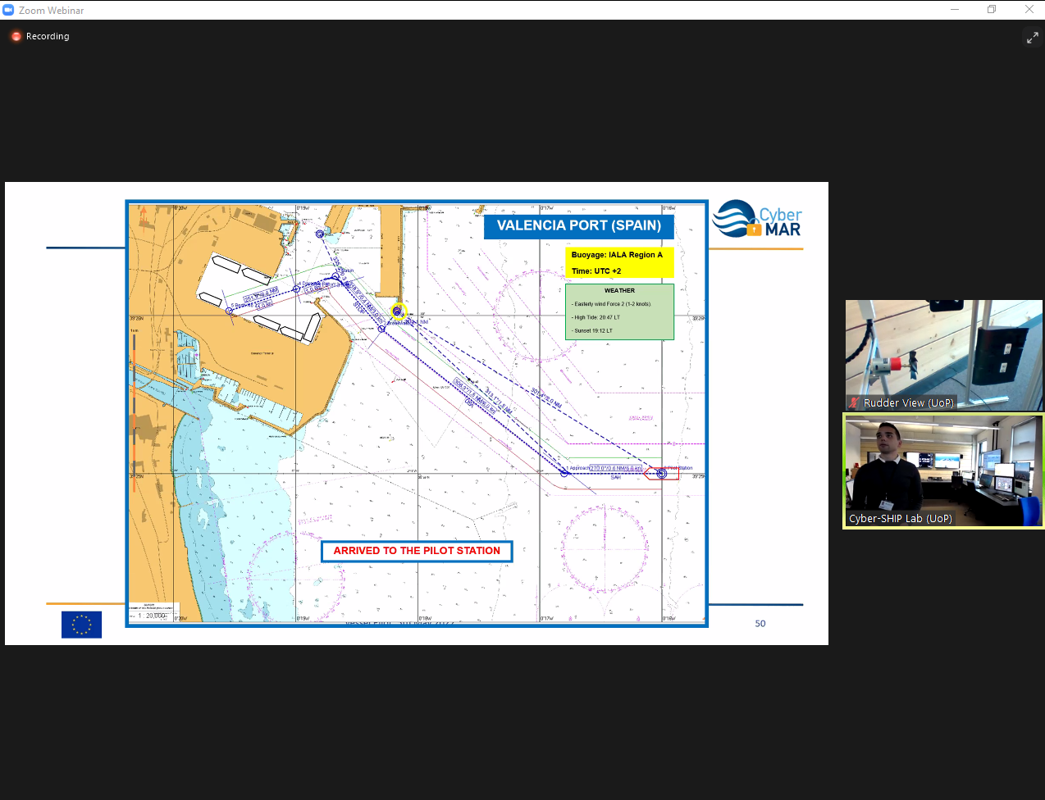Click the yellow-circled waypoint on the chart

398,311
